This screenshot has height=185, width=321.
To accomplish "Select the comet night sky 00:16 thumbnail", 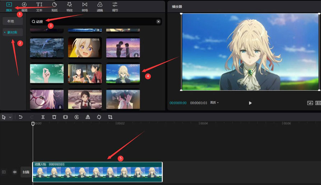I will 47,48.
